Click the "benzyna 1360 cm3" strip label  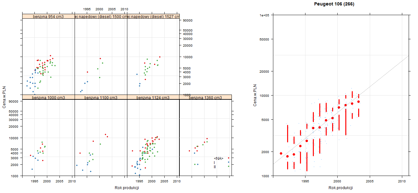click(x=205, y=97)
